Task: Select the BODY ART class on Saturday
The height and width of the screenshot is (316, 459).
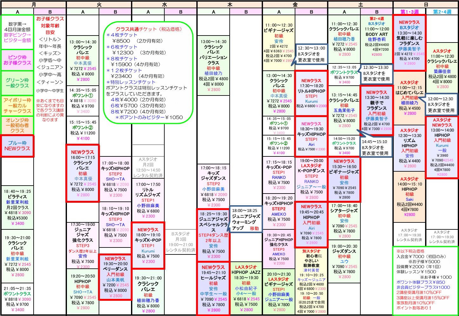Action: [x=377, y=36]
